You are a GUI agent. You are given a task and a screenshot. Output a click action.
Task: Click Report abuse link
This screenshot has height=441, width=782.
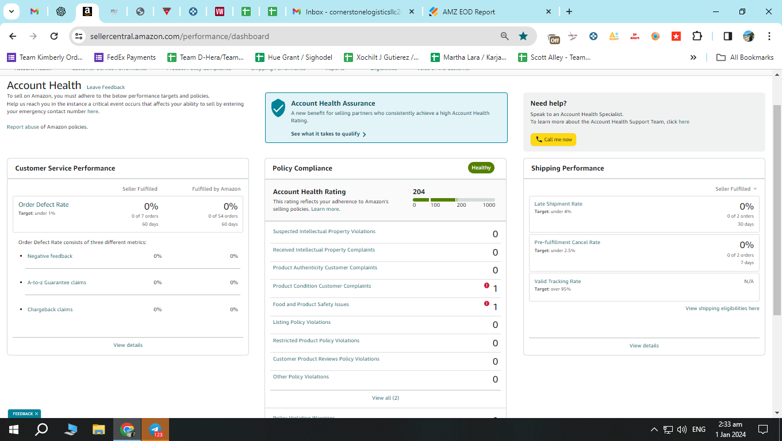pyautogui.click(x=23, y=127)
